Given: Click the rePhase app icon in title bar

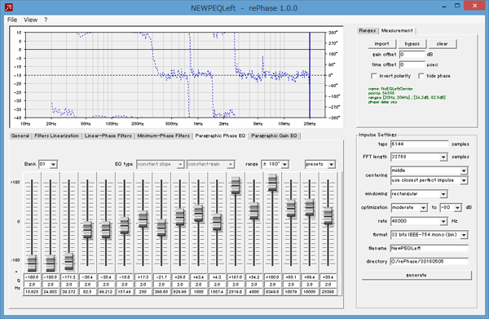Looking at the screenshot, I should pyautogui.click(x=9, y=7).
